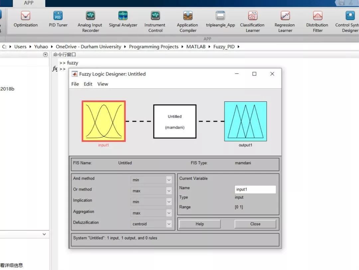This screenshot has width=359, height=270.
Task: Click the command window prompt line
Action: point(62,69)
